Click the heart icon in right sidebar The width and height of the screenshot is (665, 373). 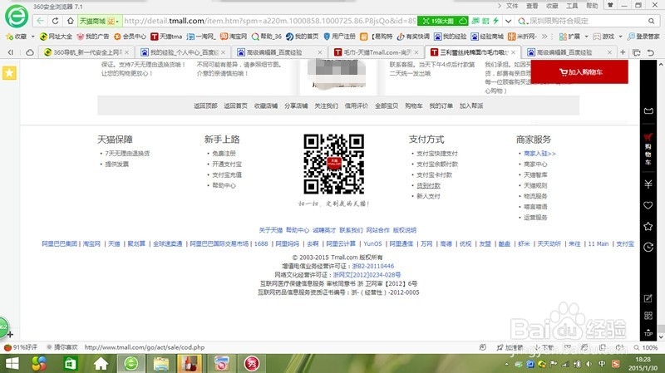[648, 205]
